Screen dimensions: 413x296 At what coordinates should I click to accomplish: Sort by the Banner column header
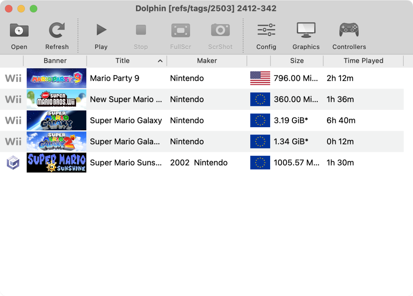click(x=55, y=61)
